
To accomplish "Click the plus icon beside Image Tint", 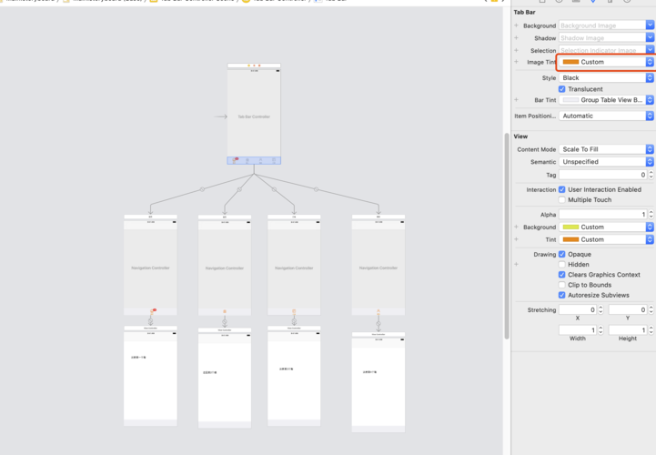I will 517,62.
